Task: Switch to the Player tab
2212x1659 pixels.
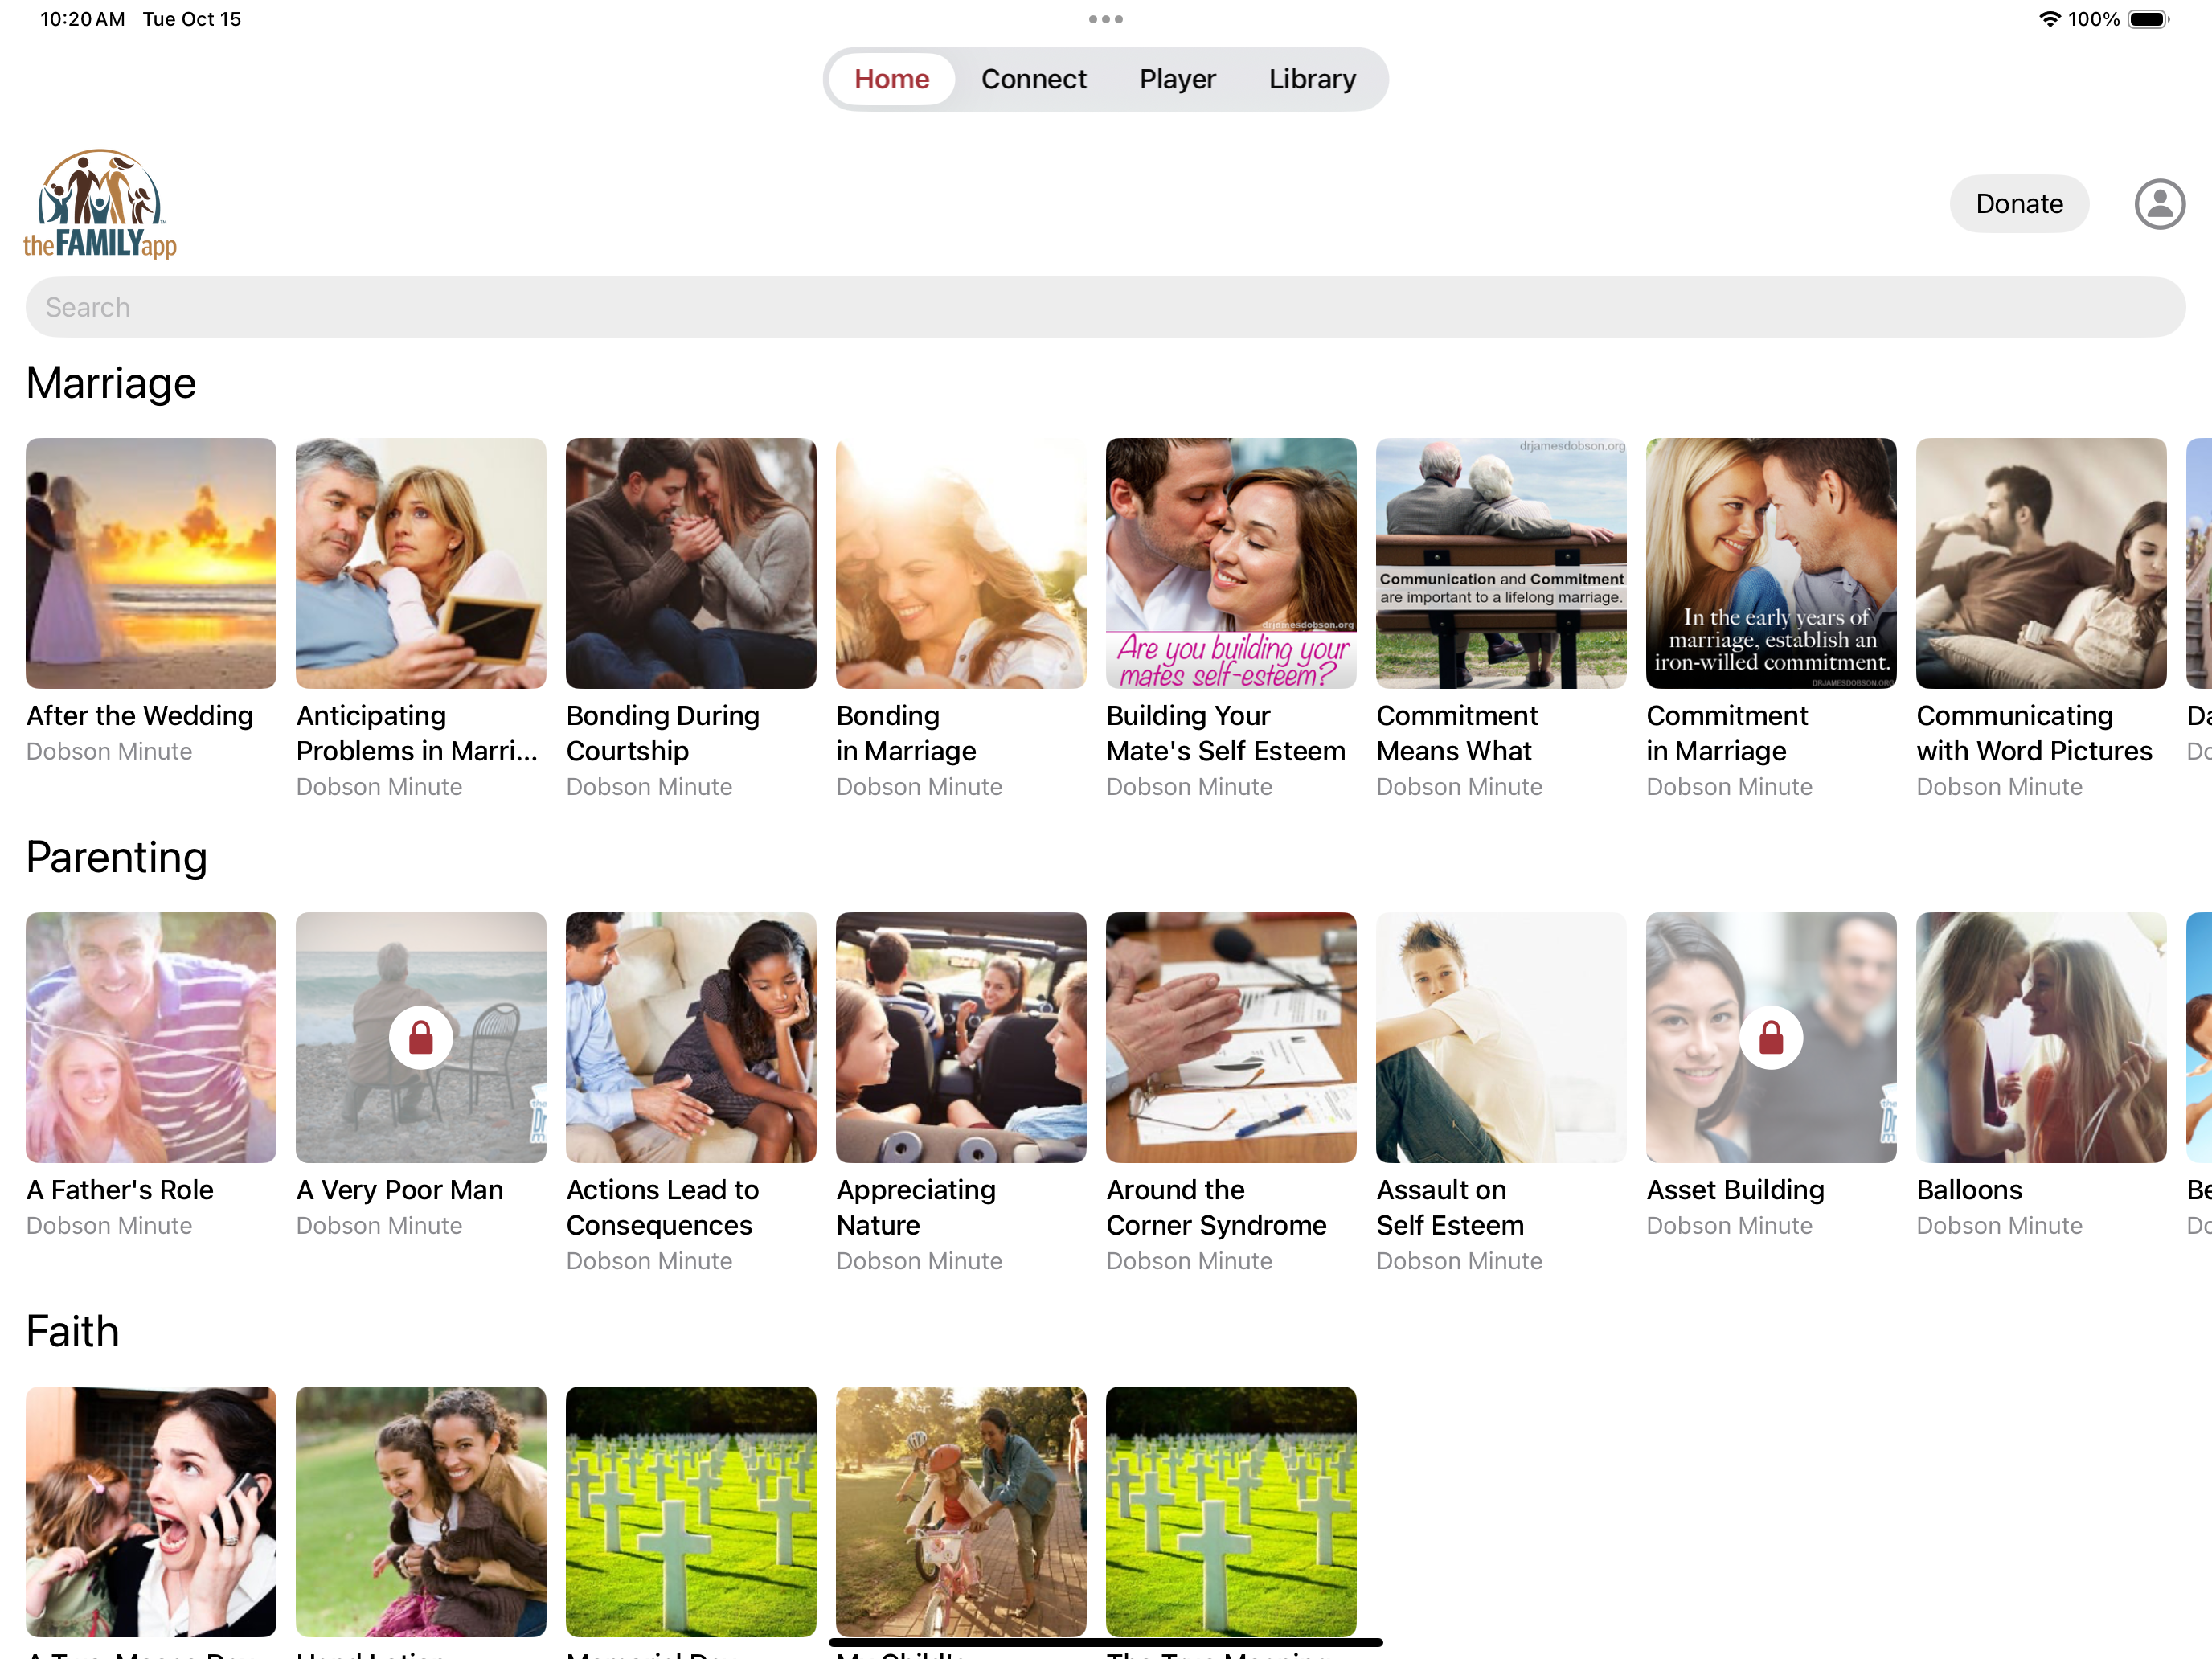Action: coord(1177,79)
